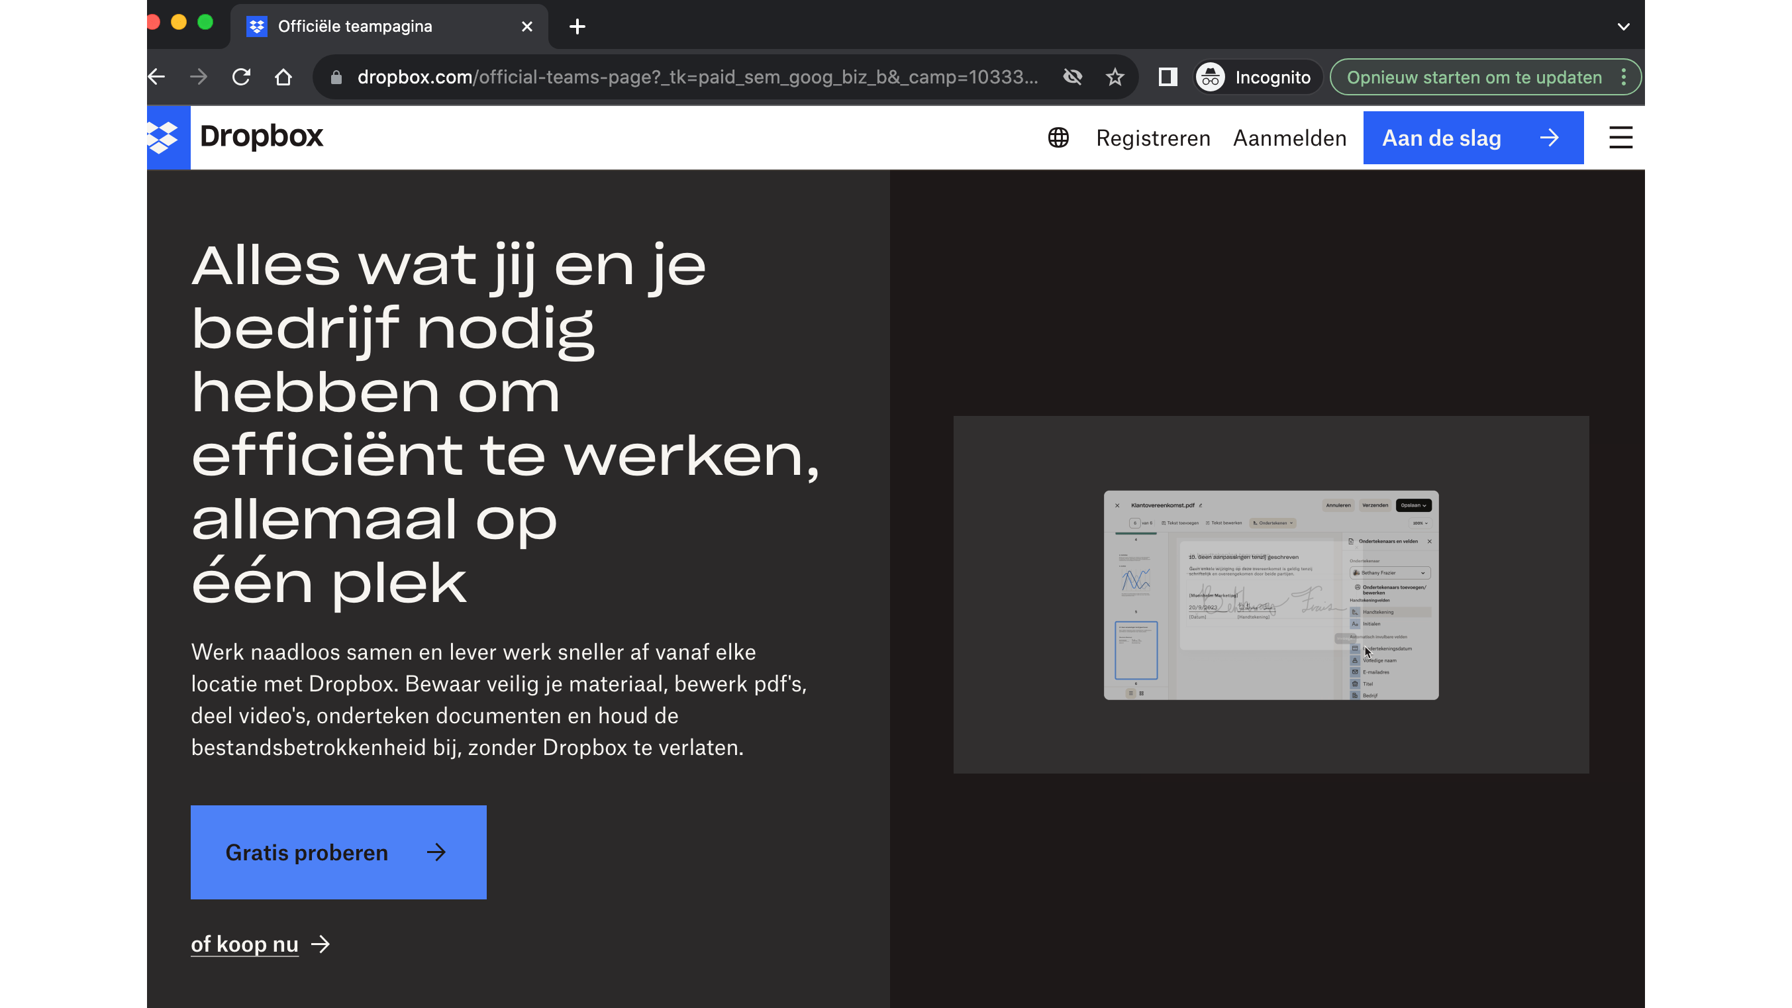Open the Ondertekenen dropdown
Image resolution: width=1792 pixels, height=1008 pixels.
tap(1273, 523)
